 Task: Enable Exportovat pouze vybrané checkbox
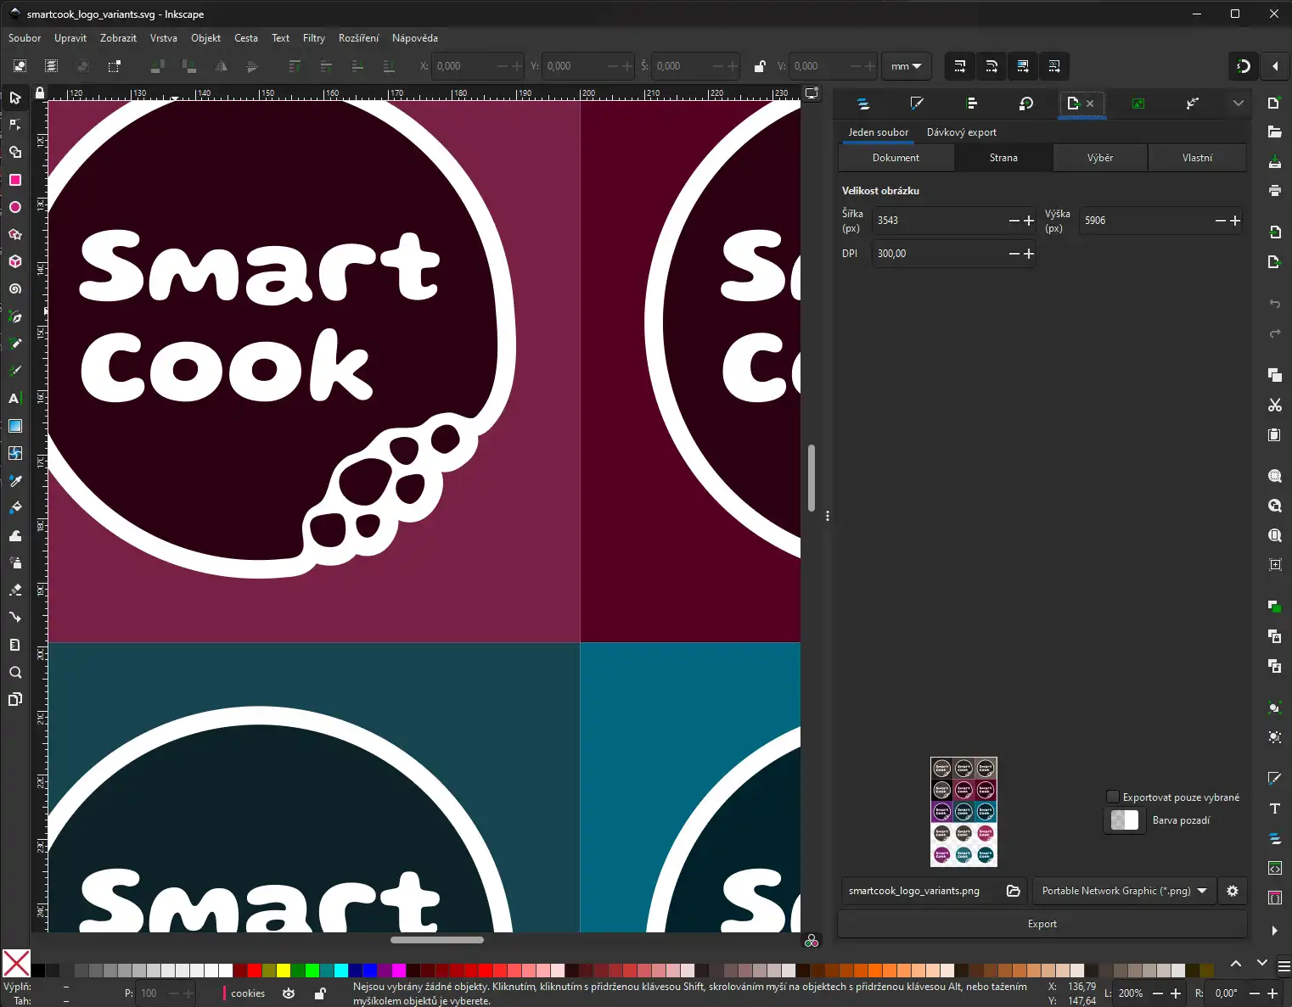[1112, 797]
